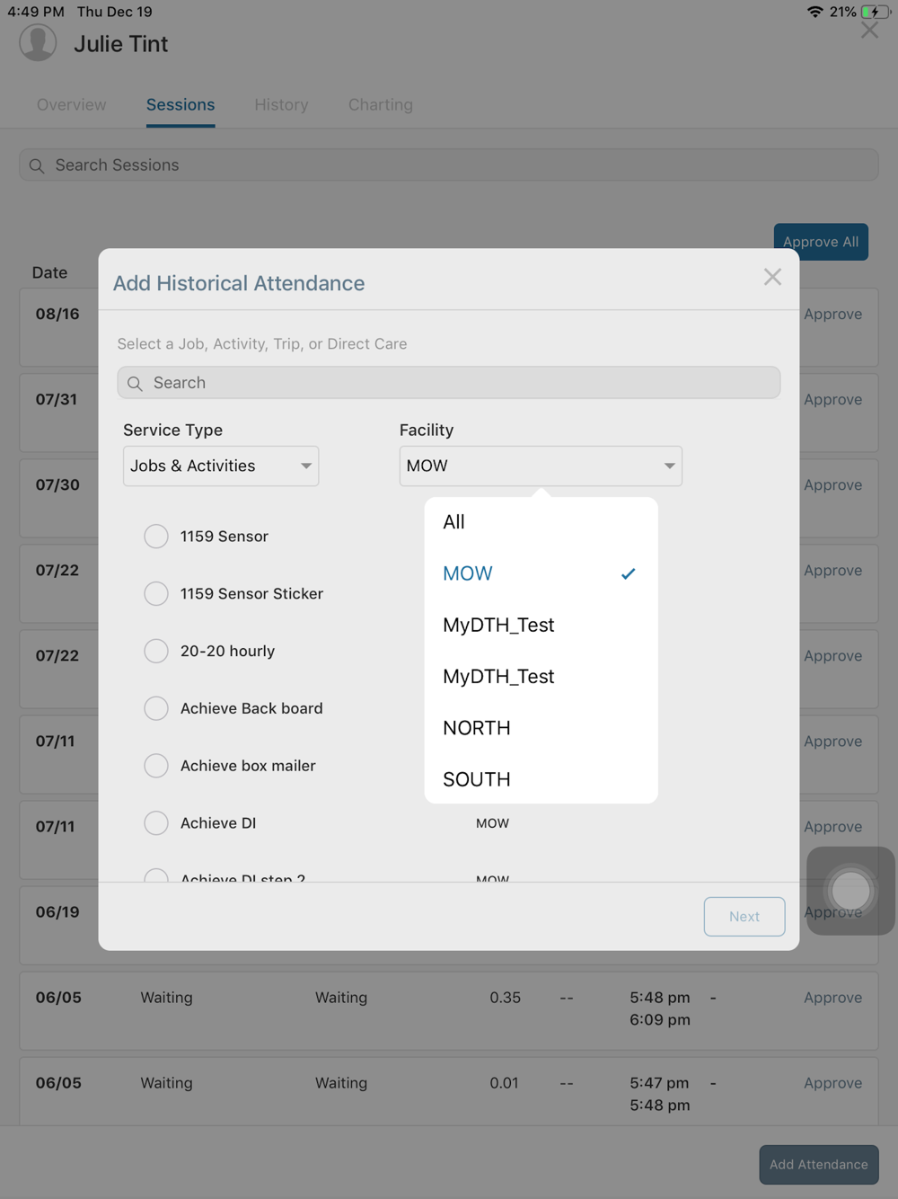
Task: Click the Approve All button
Action: pos(821,242)
